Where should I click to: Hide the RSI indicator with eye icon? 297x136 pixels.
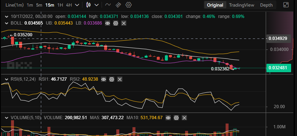point(103,79)
